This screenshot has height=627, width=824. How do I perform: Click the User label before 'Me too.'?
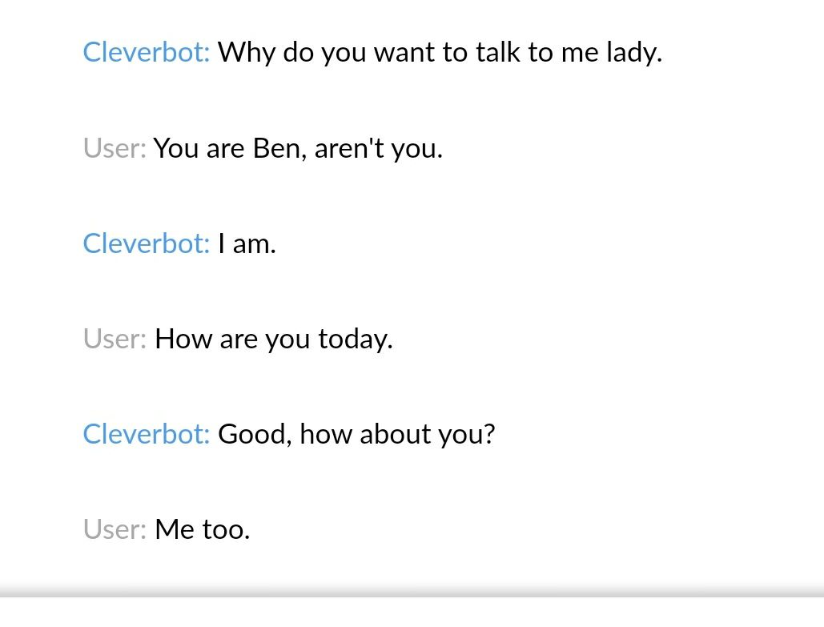115,529
